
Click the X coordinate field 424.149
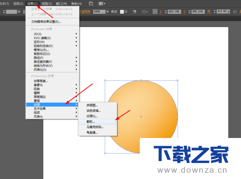coord(174,12)
